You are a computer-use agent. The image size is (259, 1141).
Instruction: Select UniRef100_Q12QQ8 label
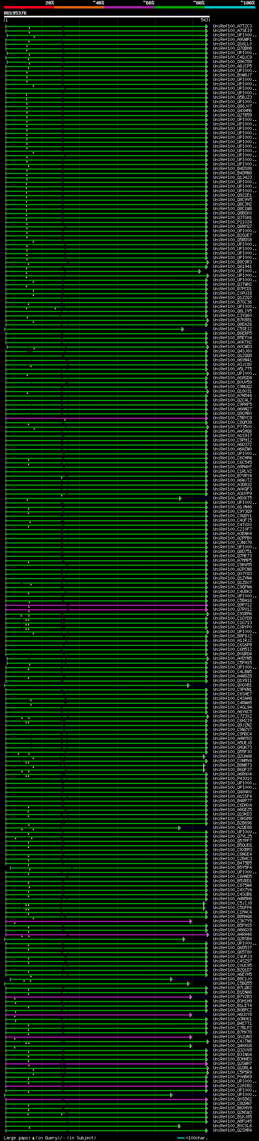[x=232, y=356]
